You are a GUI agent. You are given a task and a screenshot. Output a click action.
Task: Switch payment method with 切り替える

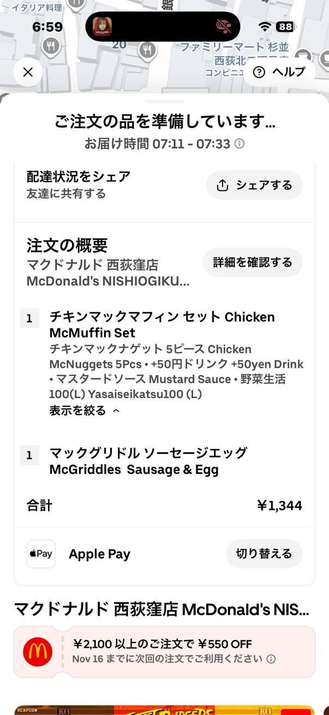[x=264, y=554]
